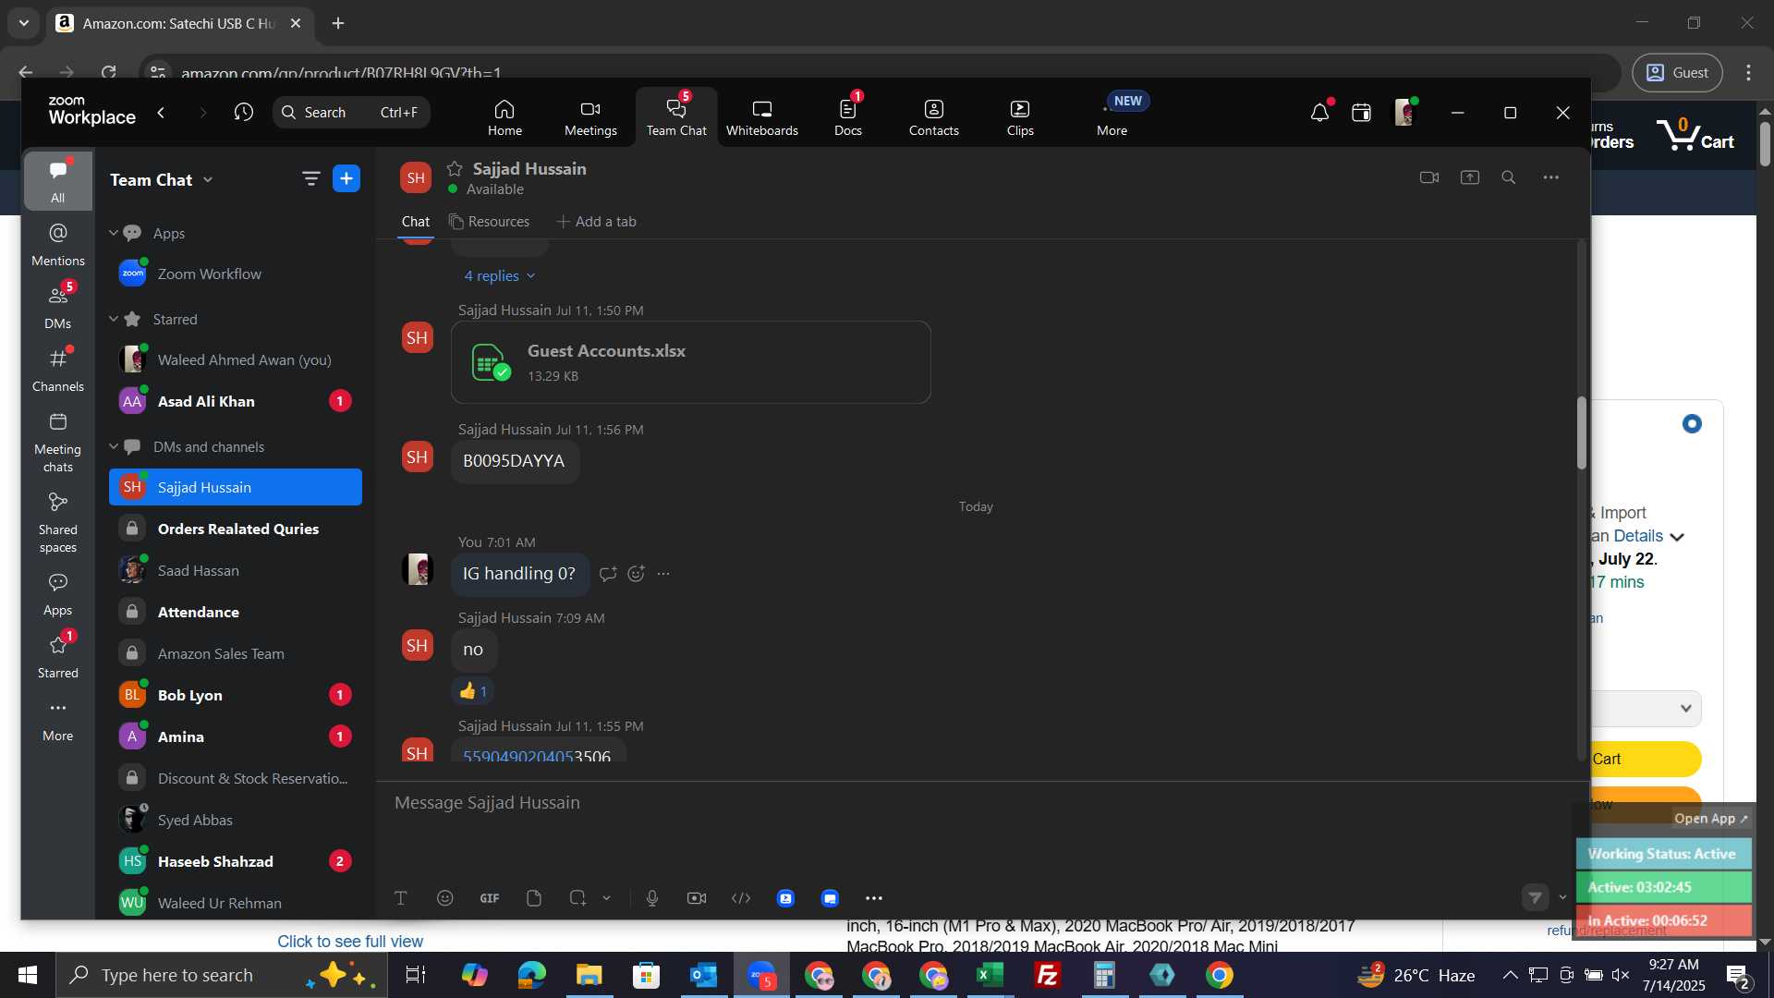The image size is (1774, 998).
Task: Expand the screenshot tool dropdown arrow
Action: coord(607,898)
